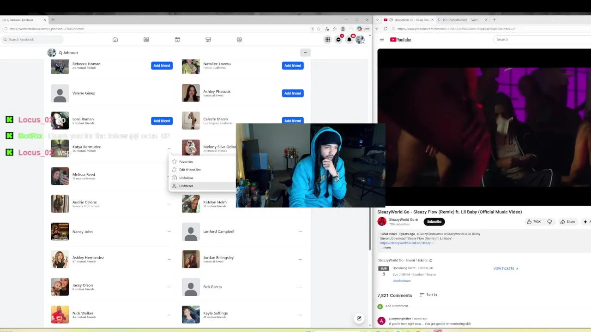Click the Facebook address bar URL
Screen dimensions: 591x332
tap(47, 29)
